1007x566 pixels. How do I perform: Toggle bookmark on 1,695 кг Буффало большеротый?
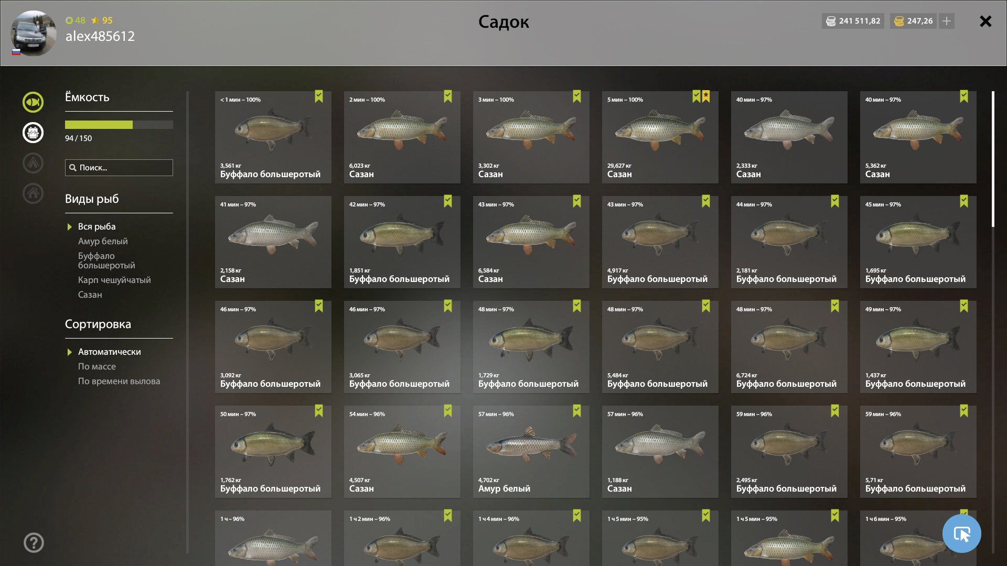(x=964, y=201)
